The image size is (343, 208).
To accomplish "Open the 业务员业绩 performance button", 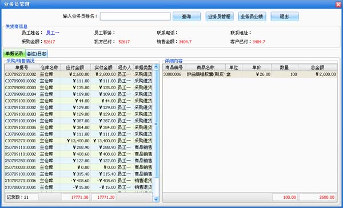I will pos(252,17).
